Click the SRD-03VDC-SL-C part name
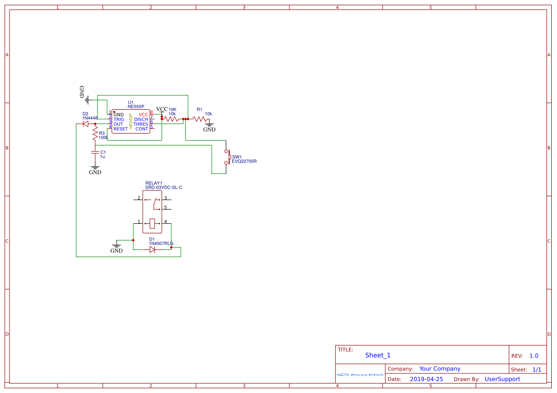 coord(164,187)
